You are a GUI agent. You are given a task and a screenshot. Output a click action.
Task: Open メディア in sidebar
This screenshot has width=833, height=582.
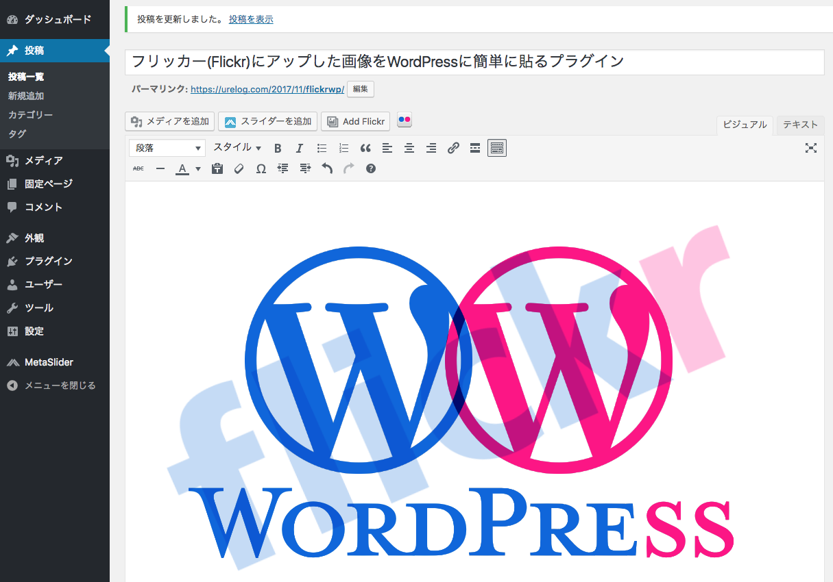point(55,161)
